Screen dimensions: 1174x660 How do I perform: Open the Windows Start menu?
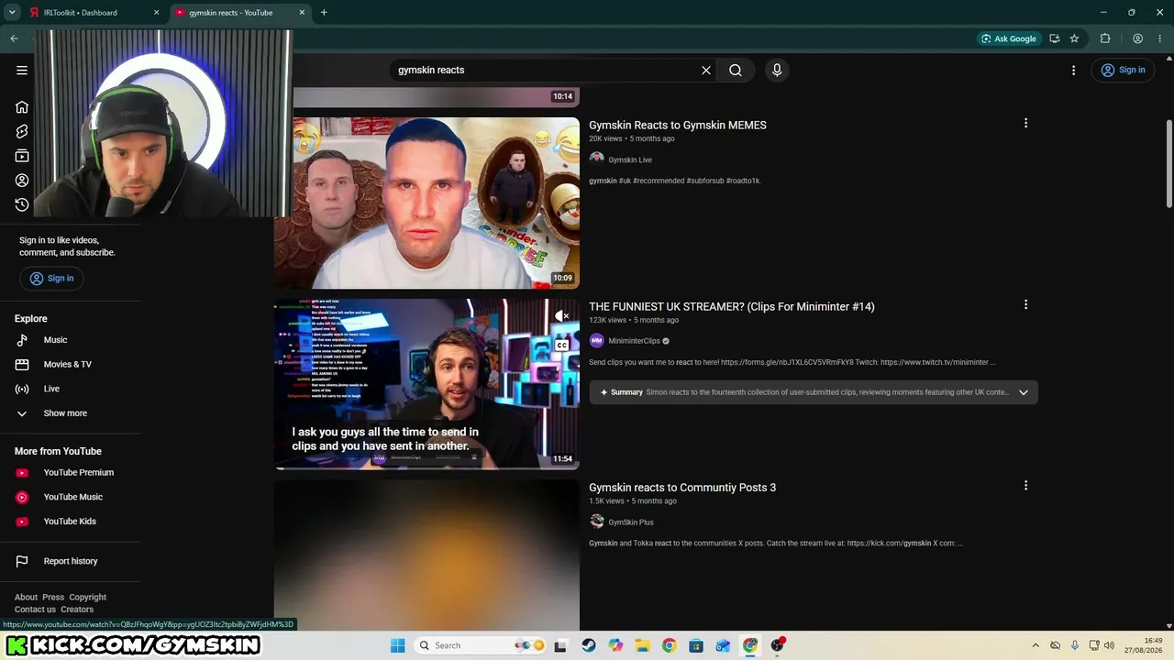tap(397, 645)
